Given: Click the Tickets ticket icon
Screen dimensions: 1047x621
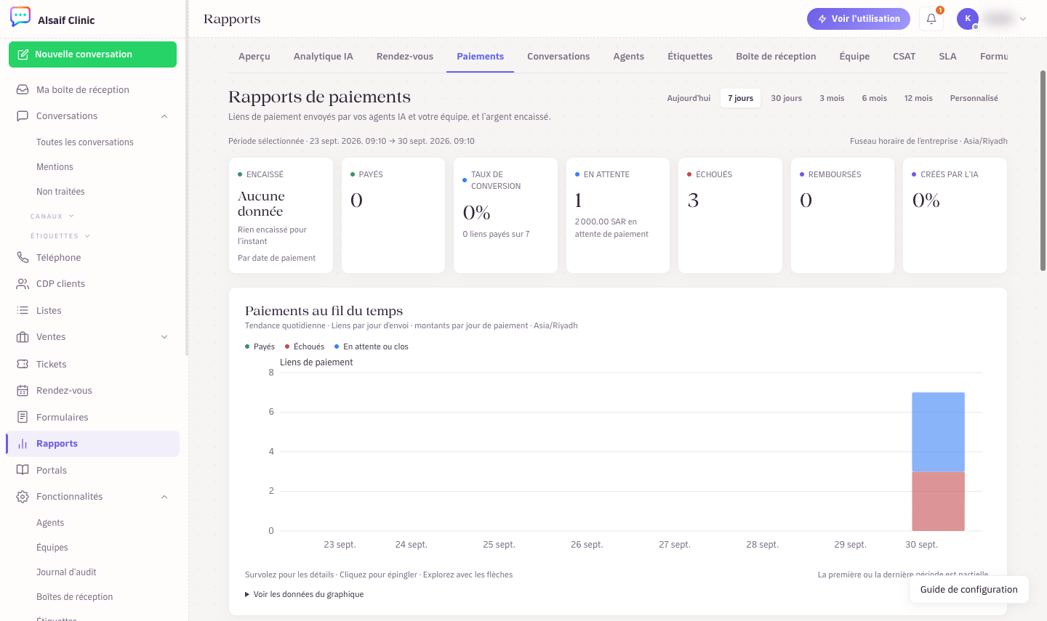Looking at the screenshot, I should (x=23, y=364).
